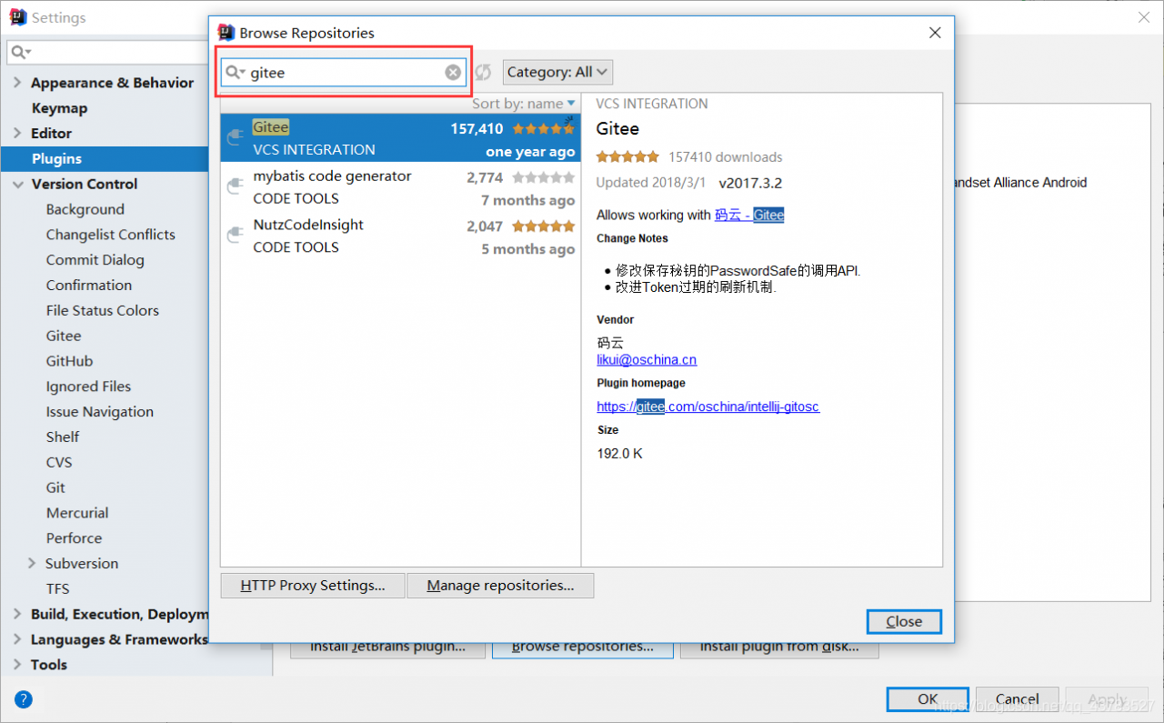This screenshot has width=1164, height=723.
Task: Open the Sort by: name dropdown
Action: click(x=524, y=104)
